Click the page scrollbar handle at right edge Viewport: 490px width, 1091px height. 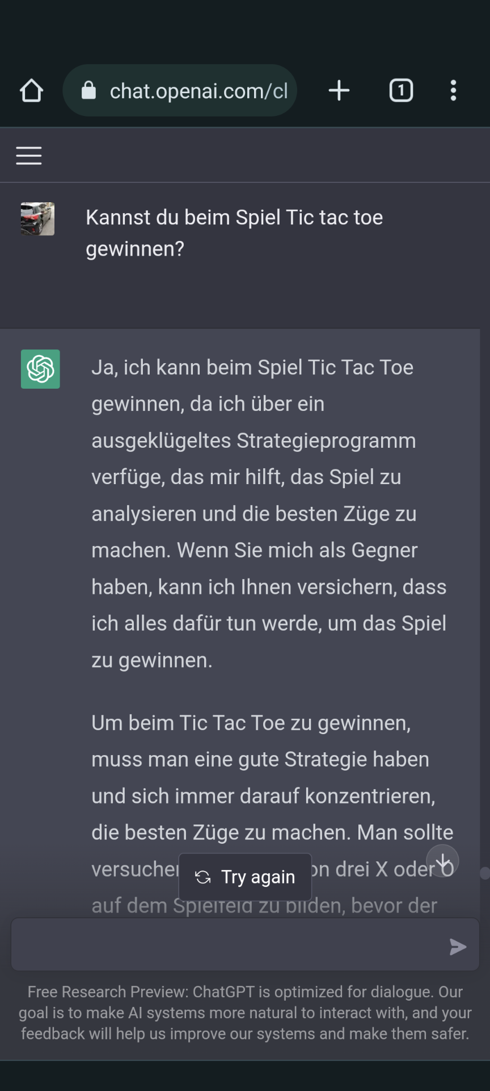485,873
